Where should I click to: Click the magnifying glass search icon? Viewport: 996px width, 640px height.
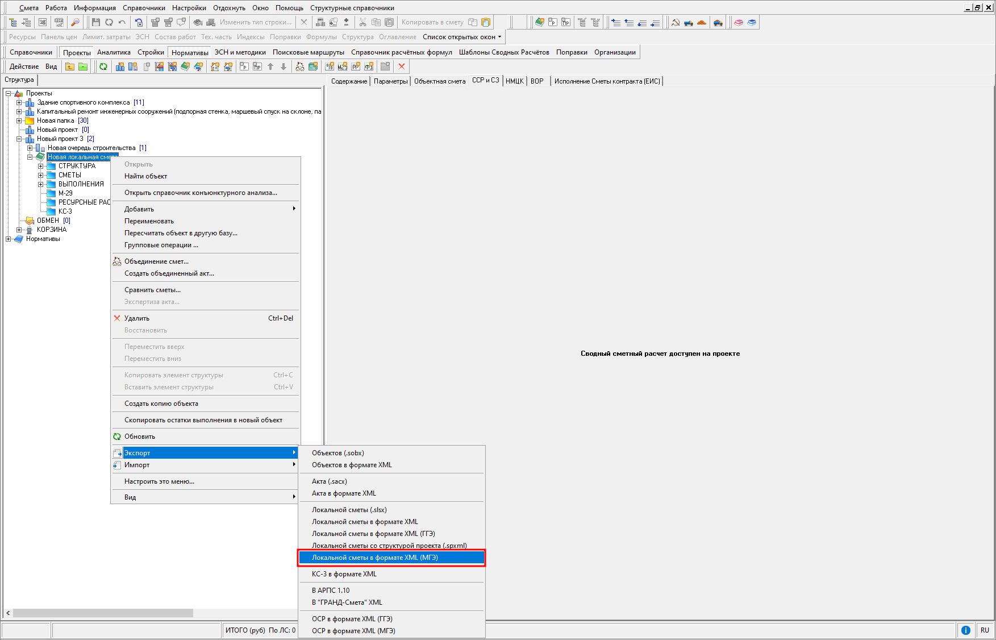pos(75,22)
